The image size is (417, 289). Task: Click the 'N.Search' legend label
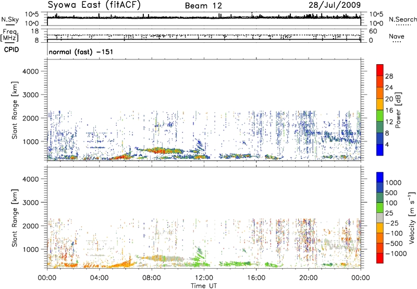tap(402, 19)
